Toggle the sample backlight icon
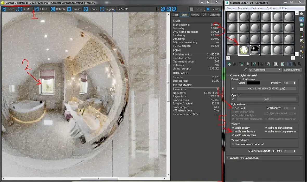The width and height of the screenshot is (307, 182). pyautogui.click(x=302, y=19)
